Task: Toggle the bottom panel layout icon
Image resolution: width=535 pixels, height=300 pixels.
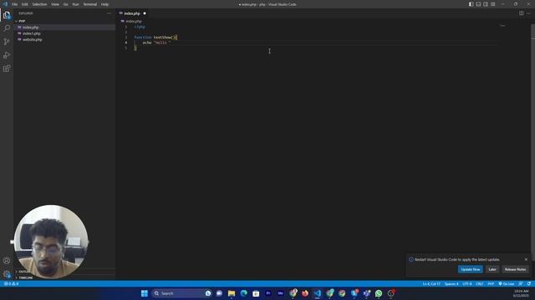Action: tap(478, 4)
